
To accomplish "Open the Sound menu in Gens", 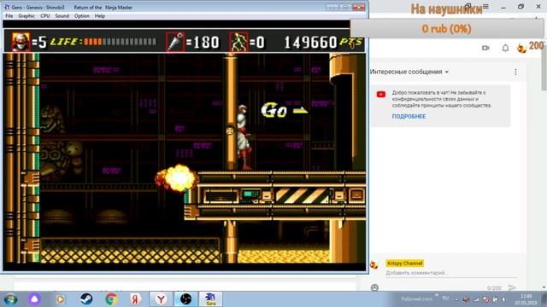I will click(62, 16).
